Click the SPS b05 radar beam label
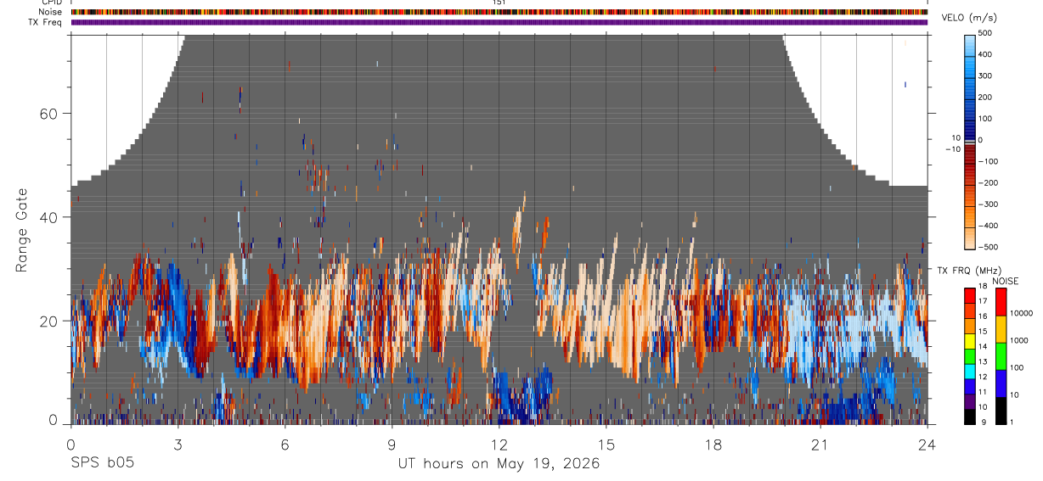 pos(102,464)
